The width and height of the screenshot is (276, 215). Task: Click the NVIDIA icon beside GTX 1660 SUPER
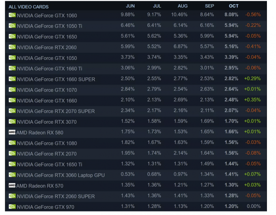[x=12, y=79]
